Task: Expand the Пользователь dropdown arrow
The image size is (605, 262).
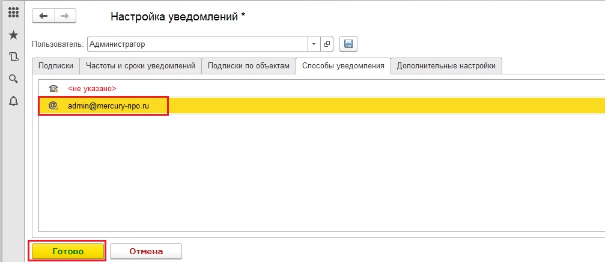Action: pos(314,44)
